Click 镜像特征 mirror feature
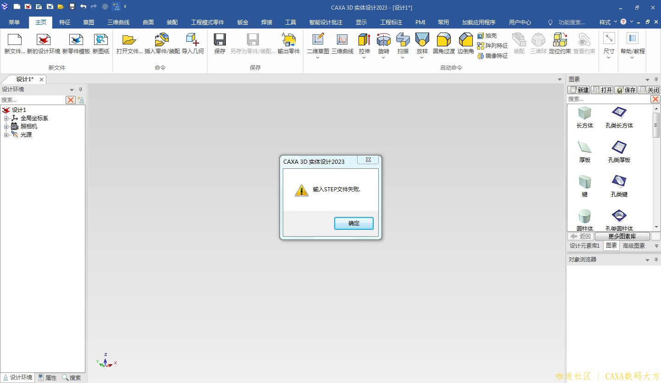This screenshot has width=661, height=383. pyautogui.click(x=493, y=56)
